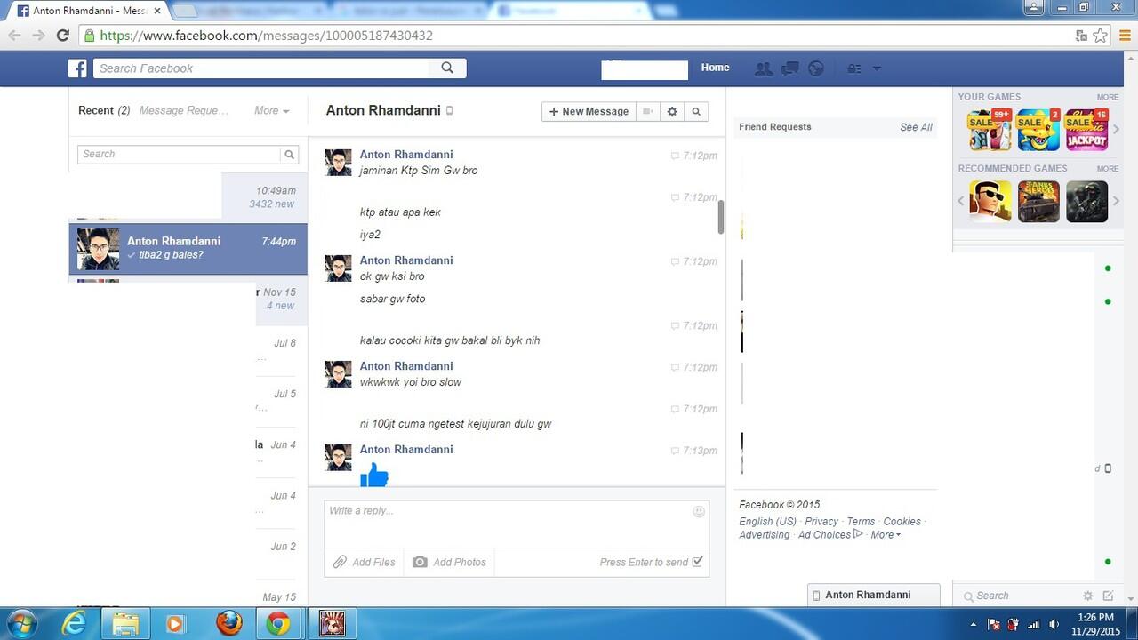Open MORE link beside YOUR GAMES

point(1107,97)
